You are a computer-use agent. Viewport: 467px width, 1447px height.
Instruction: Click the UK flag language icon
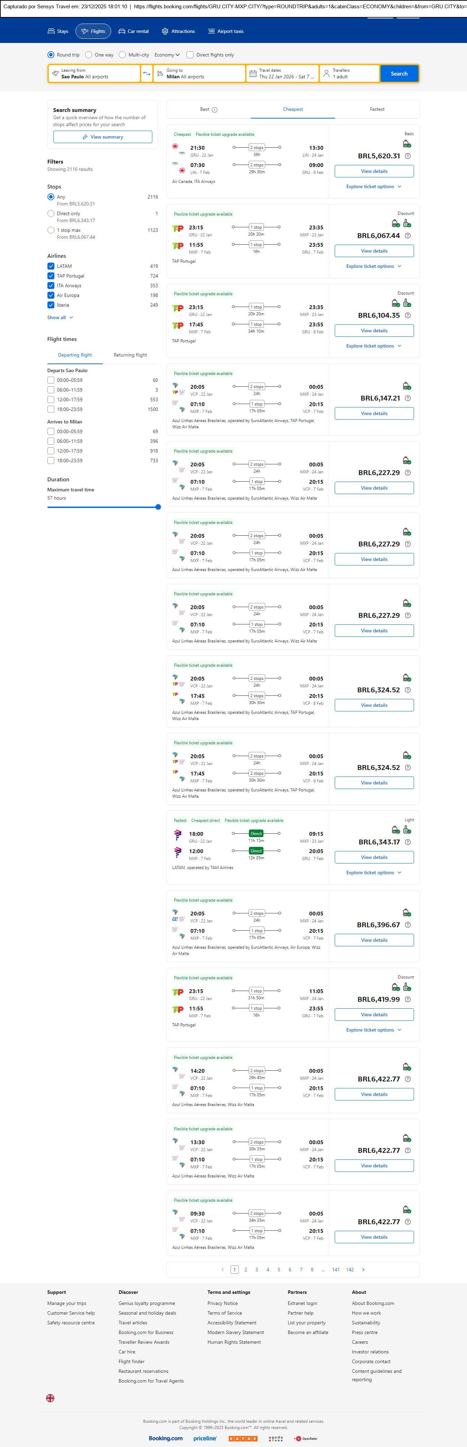51,1398
